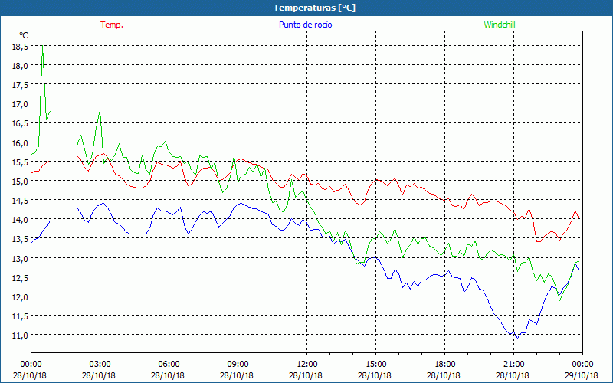
Task: Click the 18:00 time axis label
Action: point(445,365)
